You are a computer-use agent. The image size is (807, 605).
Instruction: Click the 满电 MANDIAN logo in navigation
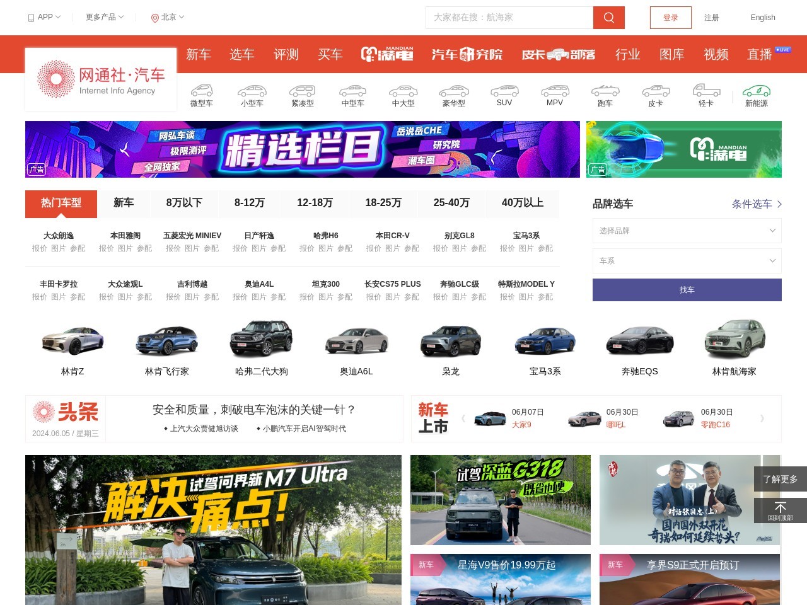pyautogui.click(x=386, y=55)
